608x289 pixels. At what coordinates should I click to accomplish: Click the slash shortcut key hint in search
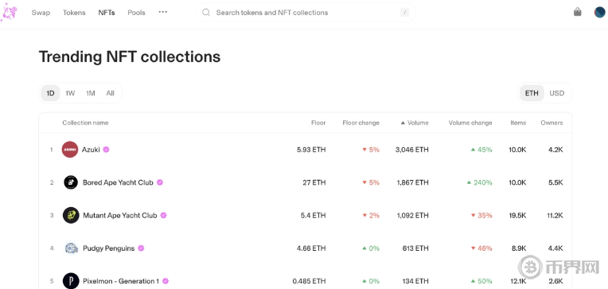point(404,13)
